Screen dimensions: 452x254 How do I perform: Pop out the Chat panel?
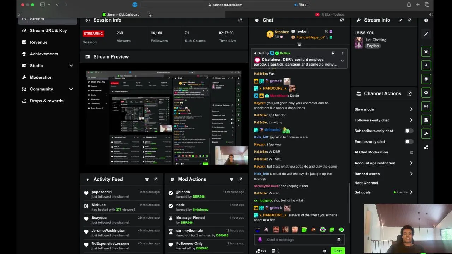tap(341, 20)
